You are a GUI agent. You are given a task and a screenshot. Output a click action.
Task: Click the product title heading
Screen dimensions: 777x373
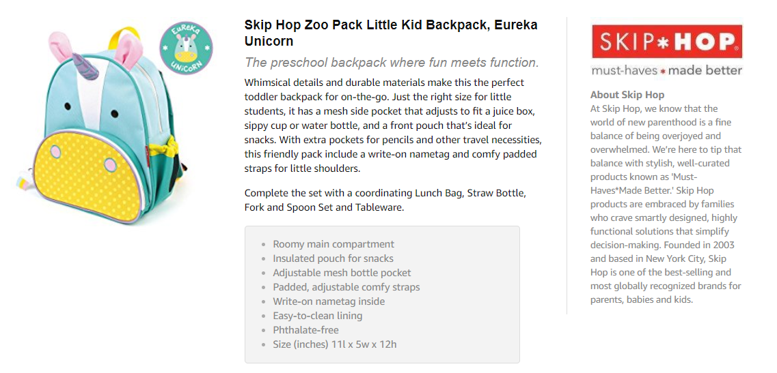pos(390,33)
